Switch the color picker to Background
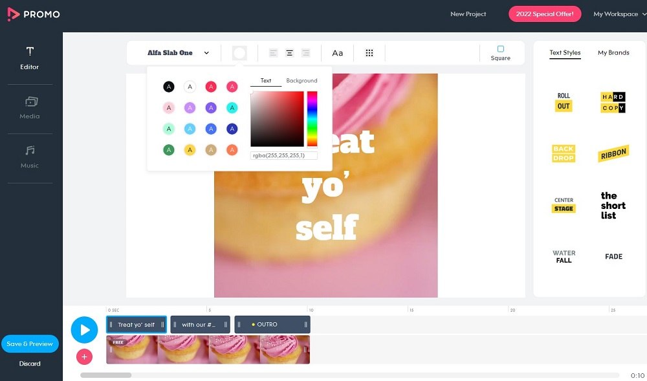647x381 pixels. click(302, 81)
